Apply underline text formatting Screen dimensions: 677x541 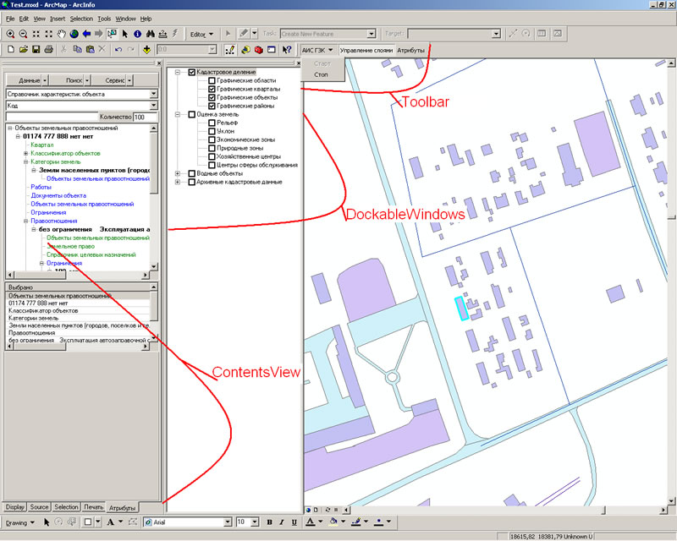coord(294,522)
